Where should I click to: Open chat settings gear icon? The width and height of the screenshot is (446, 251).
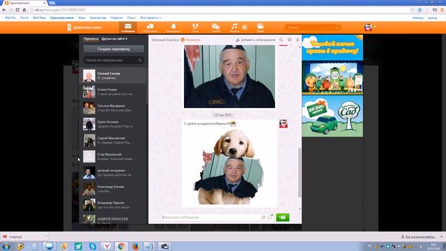pos(289,40)
